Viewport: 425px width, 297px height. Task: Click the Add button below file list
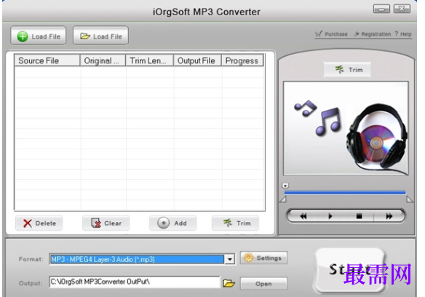coord(172,223)
